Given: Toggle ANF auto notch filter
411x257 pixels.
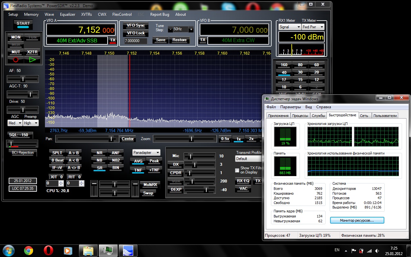Looking at the screenshot, I should pyautogui.click(x=116, y=153).
